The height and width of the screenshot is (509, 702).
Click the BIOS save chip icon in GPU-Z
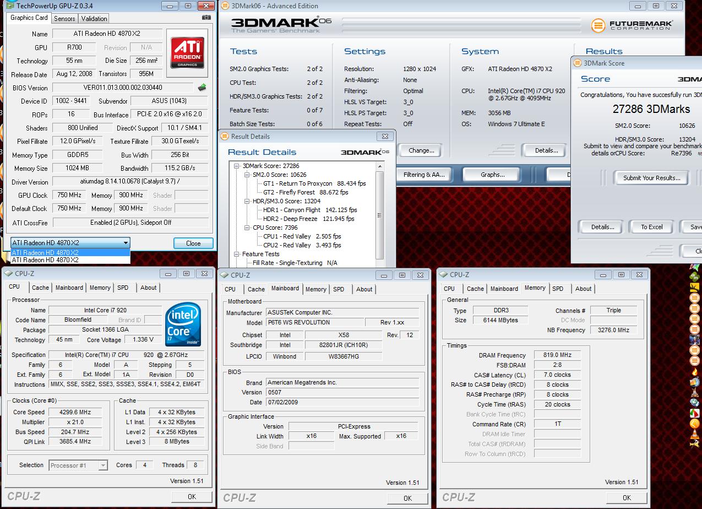(x=203, y=88)
